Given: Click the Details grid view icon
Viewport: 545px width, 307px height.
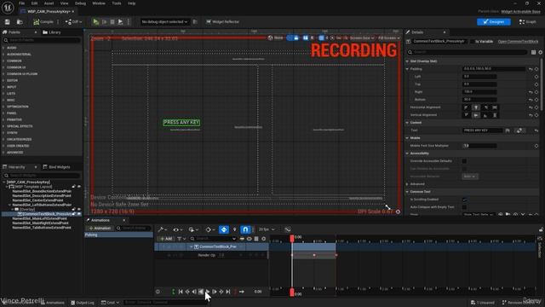Looking at the screenshot, I should (534, 52).
